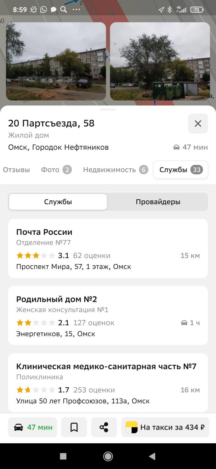The image size is (216, 469).
Task: Open the Отзывы tab
Action: point(17,170)
